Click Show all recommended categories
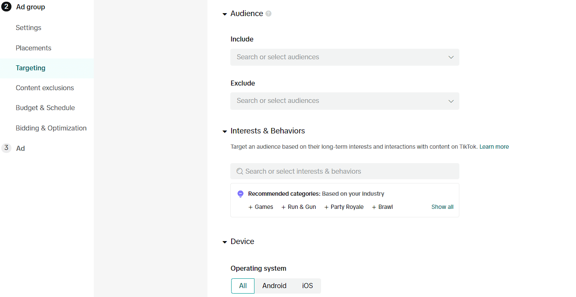Image resolution: width=576 pixels, height=297 pixels. (x=442, y=207)
